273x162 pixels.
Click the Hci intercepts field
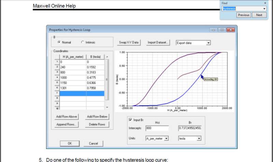point(157,128)
